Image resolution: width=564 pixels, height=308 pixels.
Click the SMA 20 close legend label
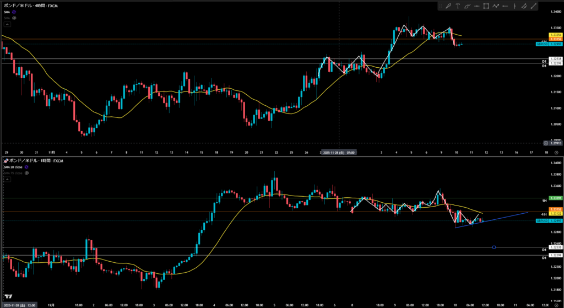tap(14, 167)
